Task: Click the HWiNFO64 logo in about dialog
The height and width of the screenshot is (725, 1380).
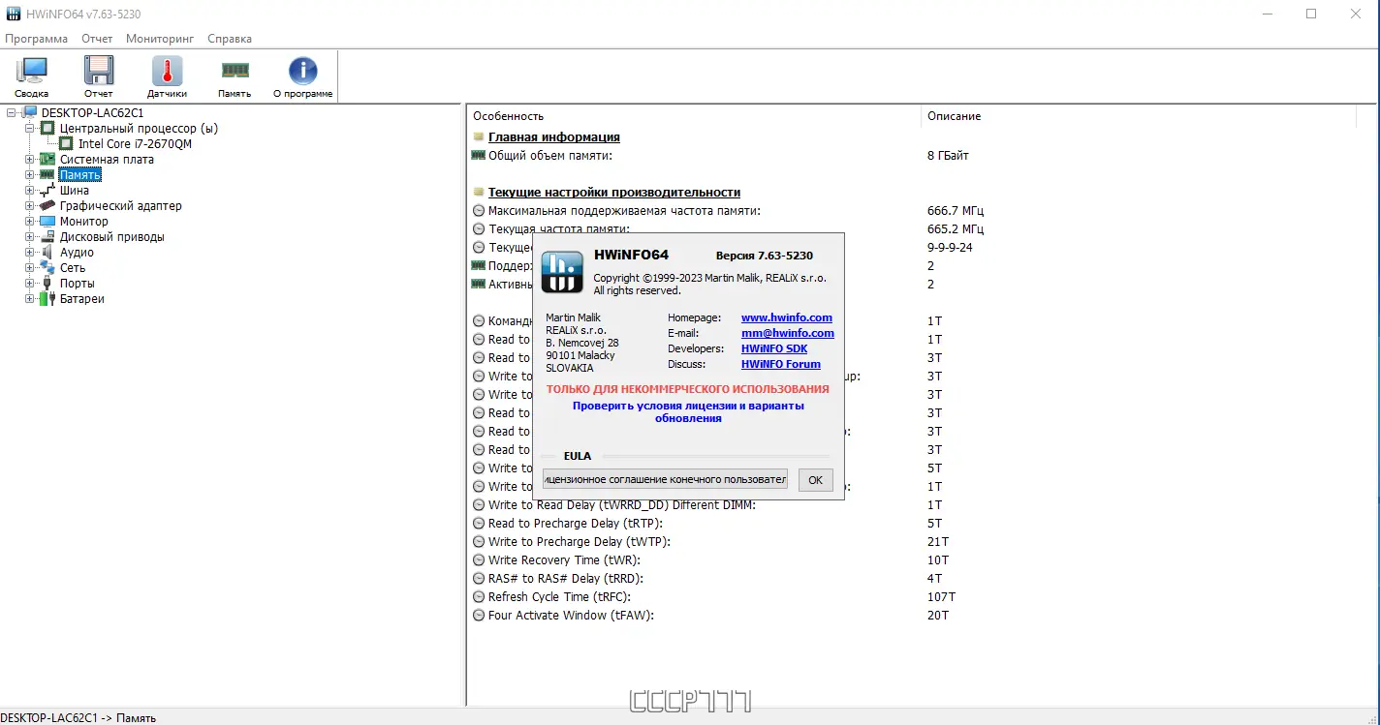Action: click(562, 272)
